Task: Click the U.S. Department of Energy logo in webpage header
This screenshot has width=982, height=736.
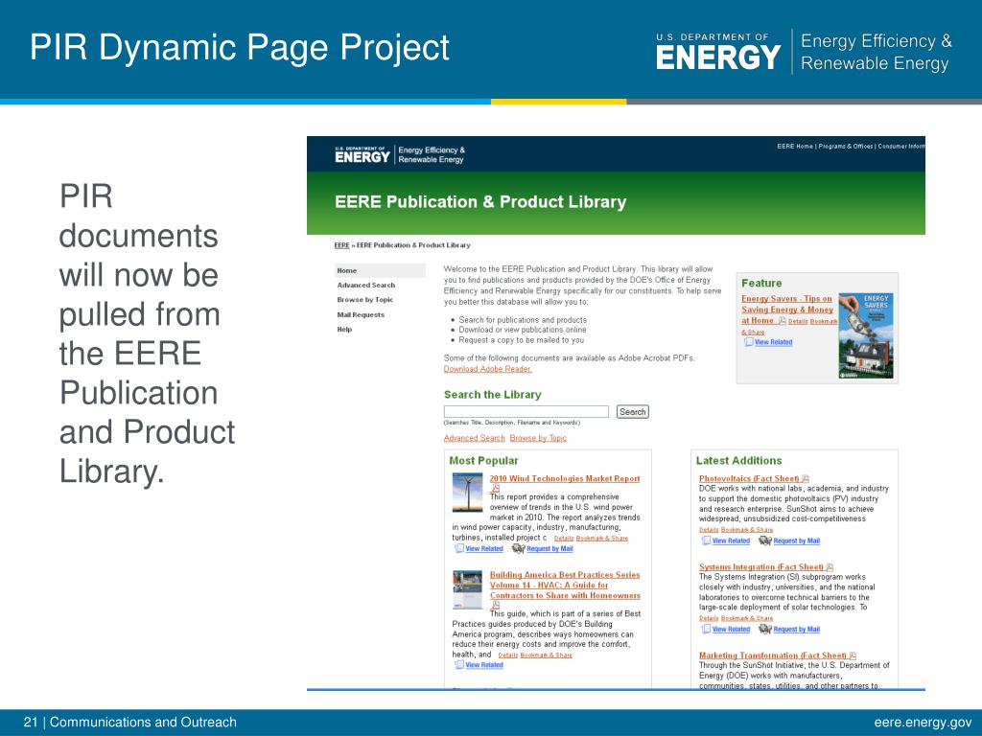Action: (x=362, y=154)
